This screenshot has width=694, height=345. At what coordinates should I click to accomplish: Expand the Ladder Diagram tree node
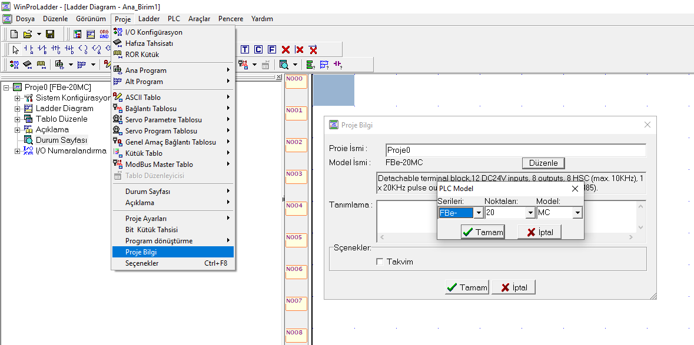(17, 108)
